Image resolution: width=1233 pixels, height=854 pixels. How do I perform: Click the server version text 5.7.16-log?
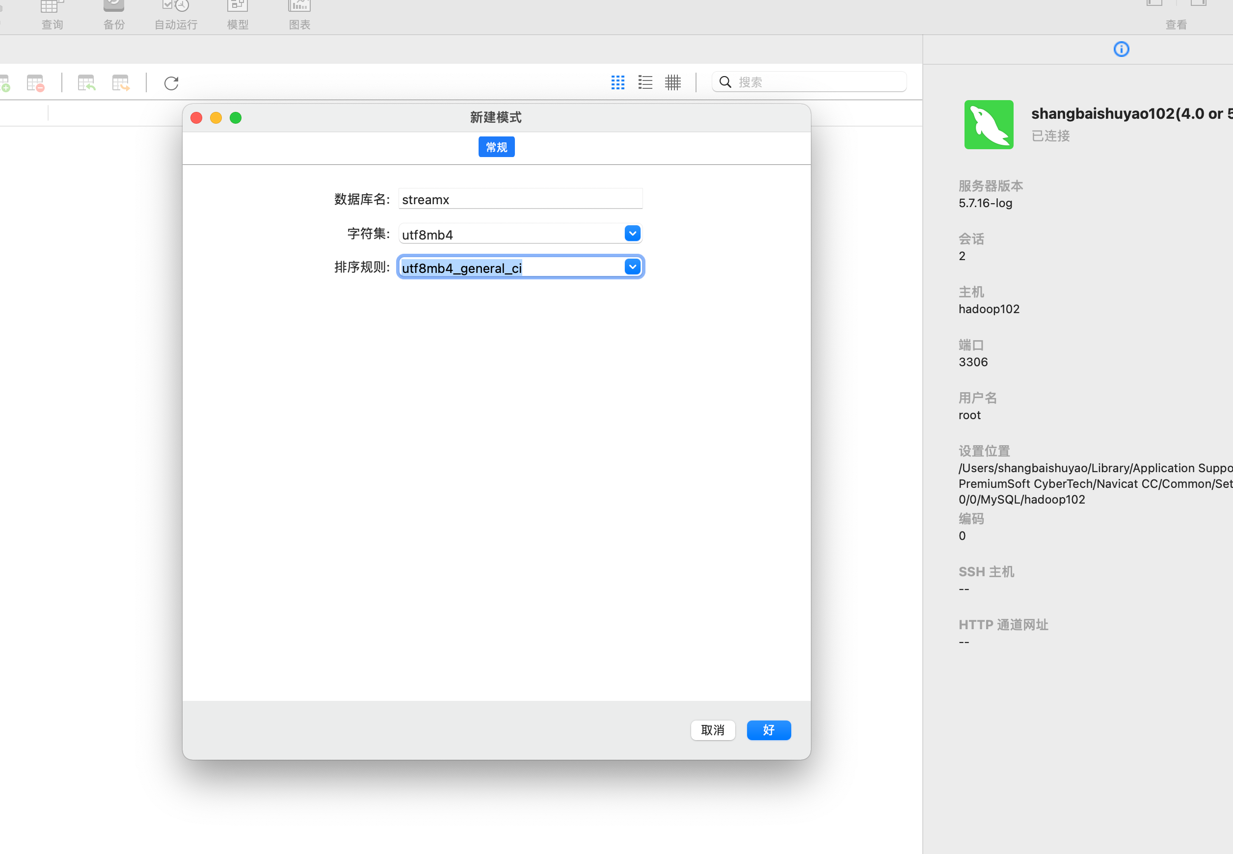[985, 203]
